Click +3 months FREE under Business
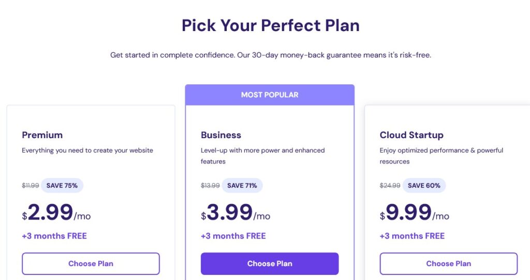The image size is (530, 280). [x=233, y=235]
